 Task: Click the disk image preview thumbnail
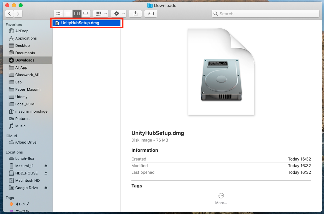[x=221, y=71]
